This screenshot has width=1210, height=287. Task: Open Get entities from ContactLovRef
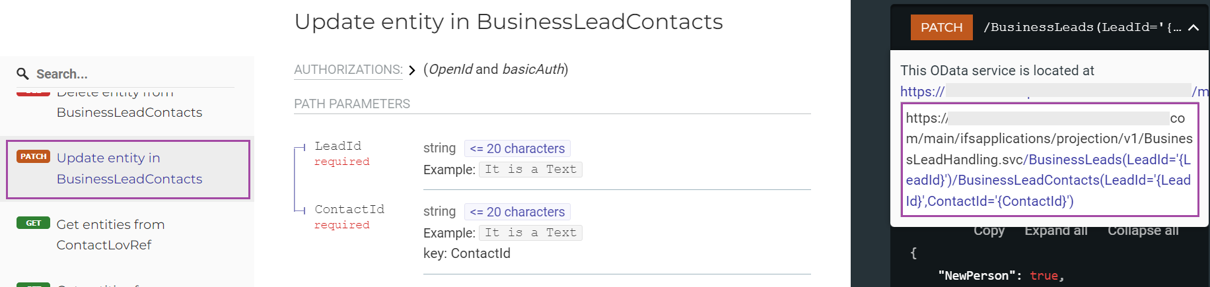pos(110,234)
